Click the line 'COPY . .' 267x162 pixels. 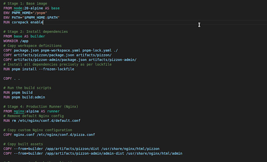(x=11, y=78)
